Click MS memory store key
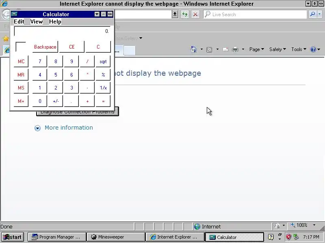The height and width of the screenshot is (243, 325). pyautogui.click(x=21, y=88)
